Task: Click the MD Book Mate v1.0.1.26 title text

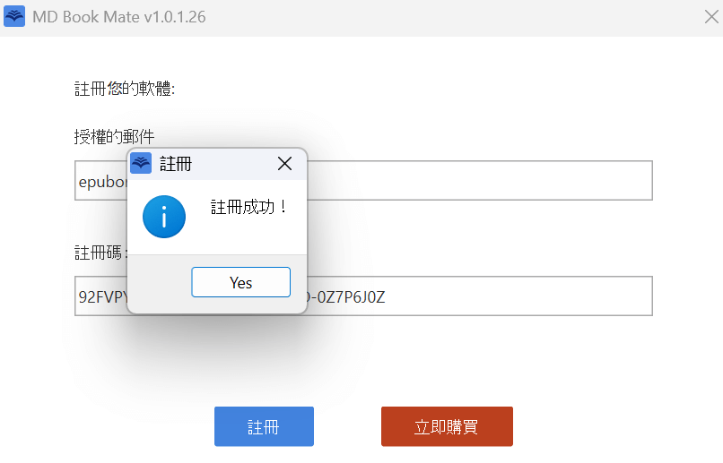Action: [x=119, y=17]
